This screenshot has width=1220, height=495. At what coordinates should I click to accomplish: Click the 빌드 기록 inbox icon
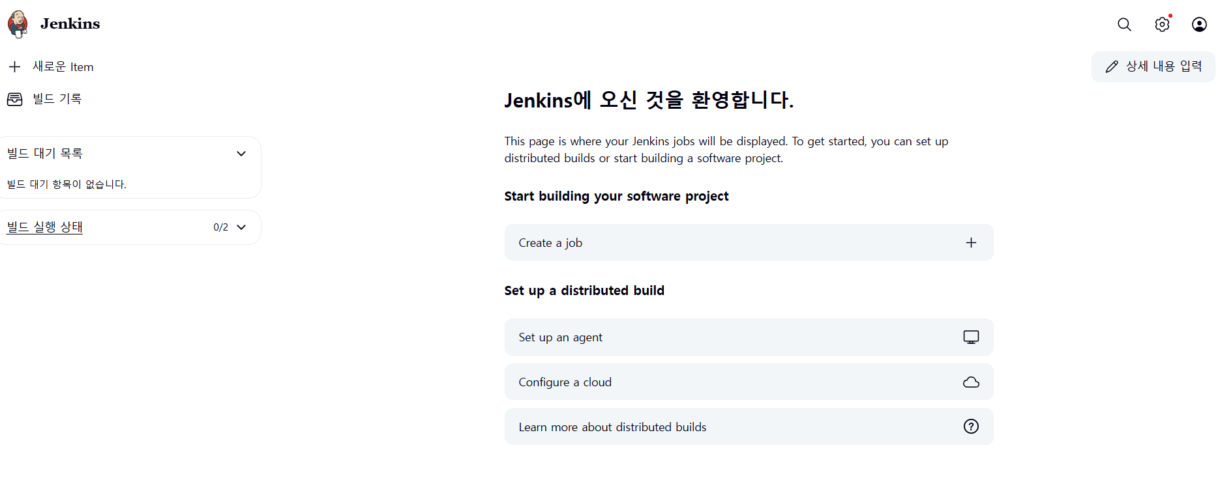14,99
